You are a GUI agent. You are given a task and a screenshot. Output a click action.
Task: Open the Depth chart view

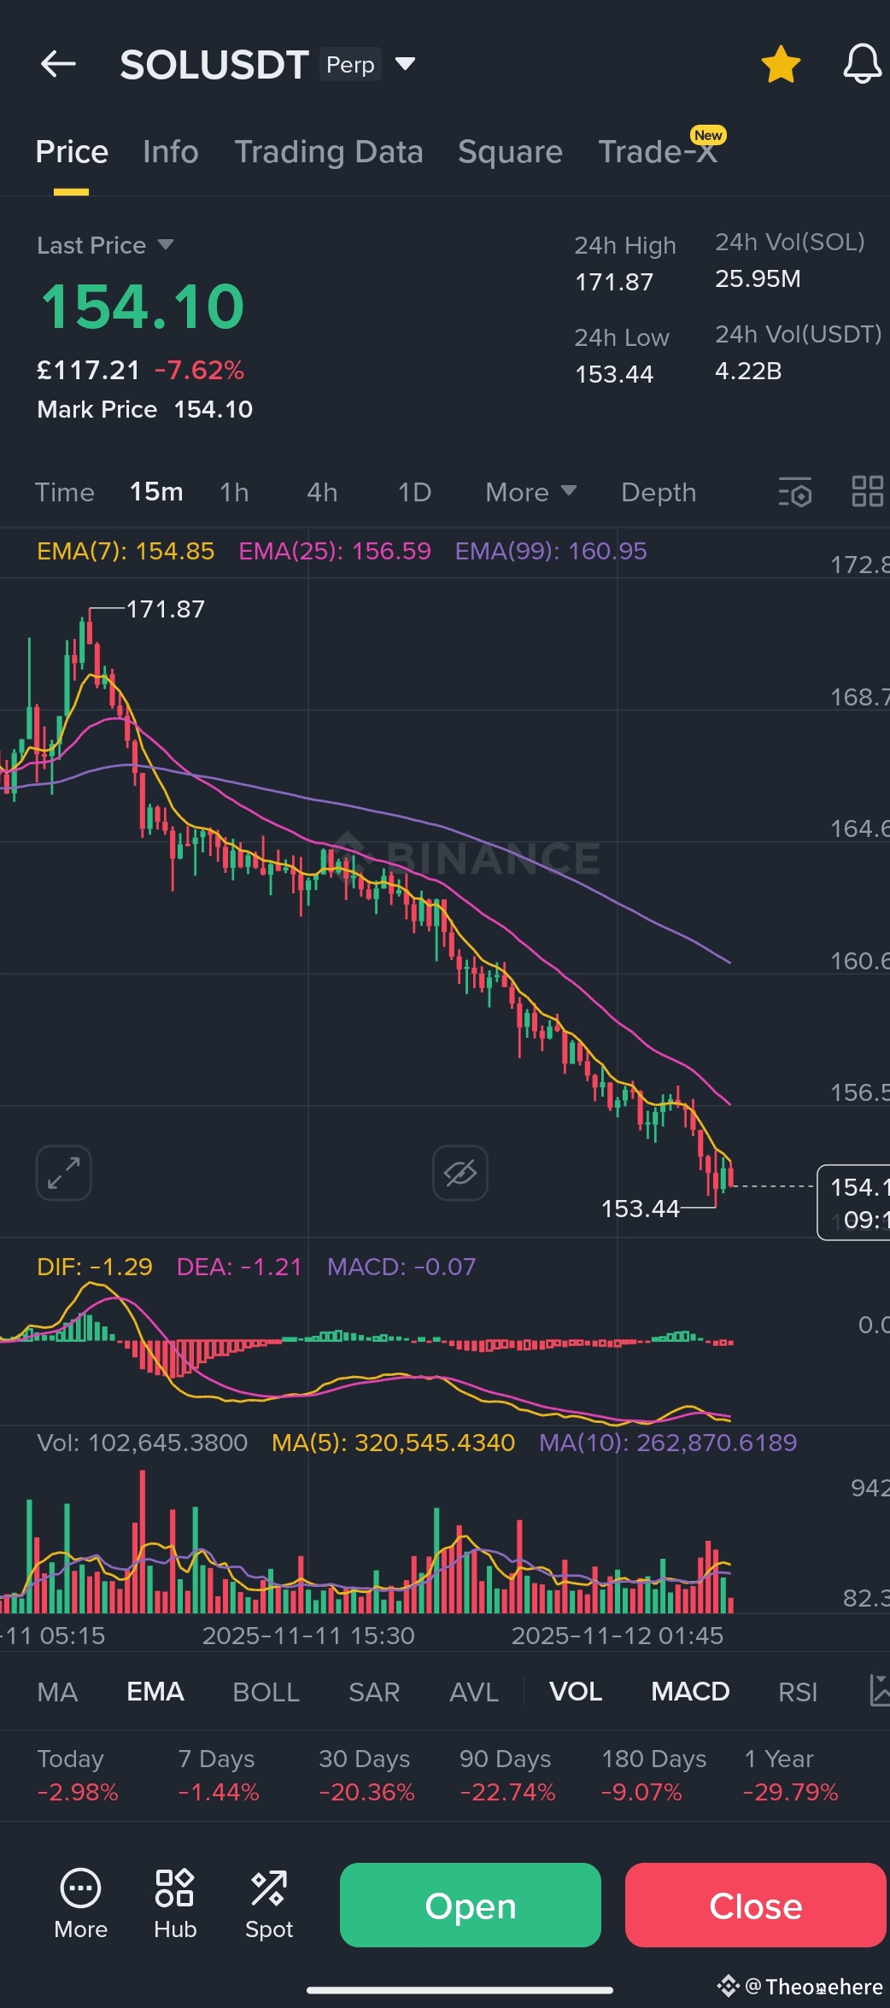coord(659,493)
